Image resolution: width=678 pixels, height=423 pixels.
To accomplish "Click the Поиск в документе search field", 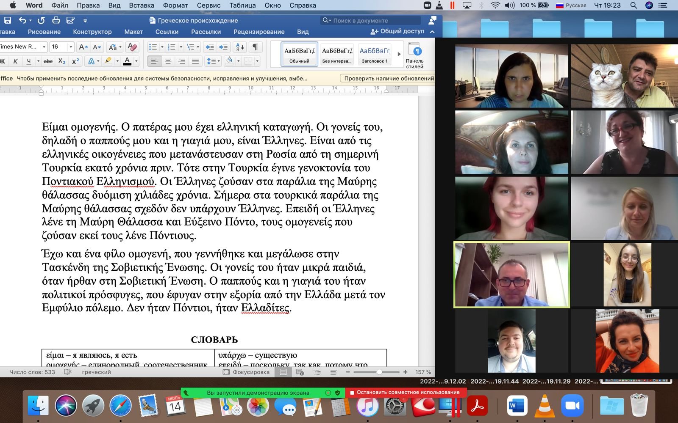I will [371, 20].
